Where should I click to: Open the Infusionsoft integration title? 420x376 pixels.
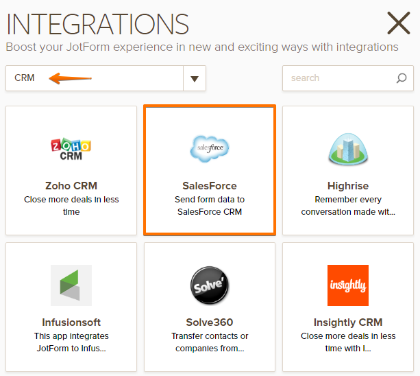pos(71,322)
